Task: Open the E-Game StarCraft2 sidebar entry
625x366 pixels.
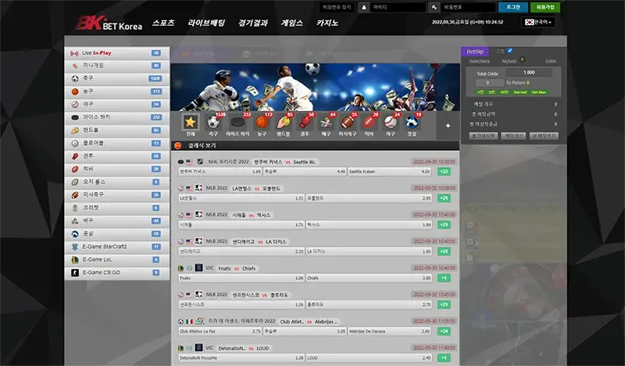Action: pyautogui.click(x=116, y=246)
